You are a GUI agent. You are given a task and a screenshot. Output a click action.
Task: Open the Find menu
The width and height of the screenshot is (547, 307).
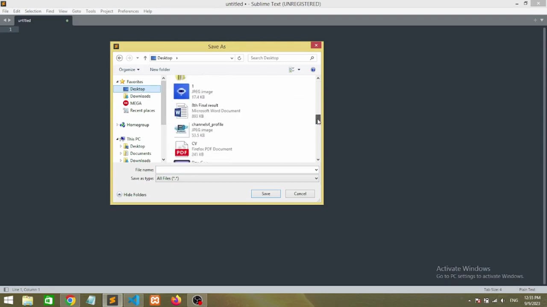click(x=50, y=11)
